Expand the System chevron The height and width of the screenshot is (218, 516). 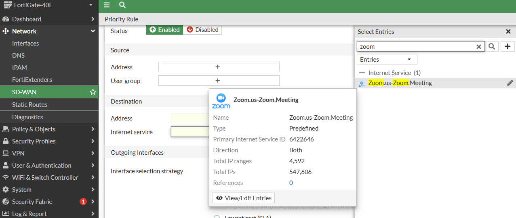[93, 189]
